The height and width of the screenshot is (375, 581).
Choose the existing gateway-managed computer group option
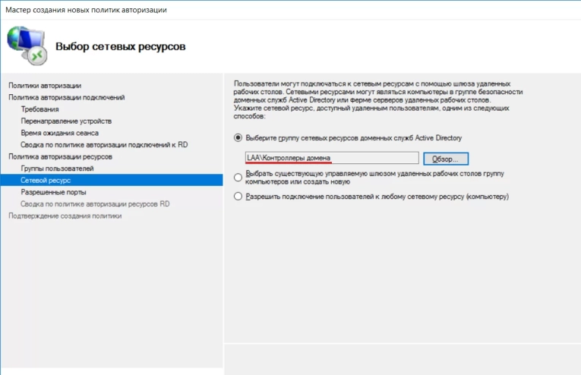click(x=238, y=178)
